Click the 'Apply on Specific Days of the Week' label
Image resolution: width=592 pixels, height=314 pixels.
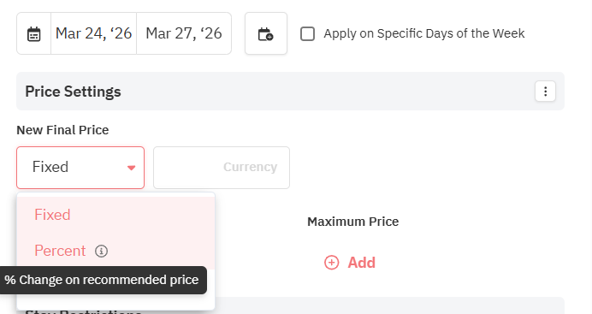(424, 33)
